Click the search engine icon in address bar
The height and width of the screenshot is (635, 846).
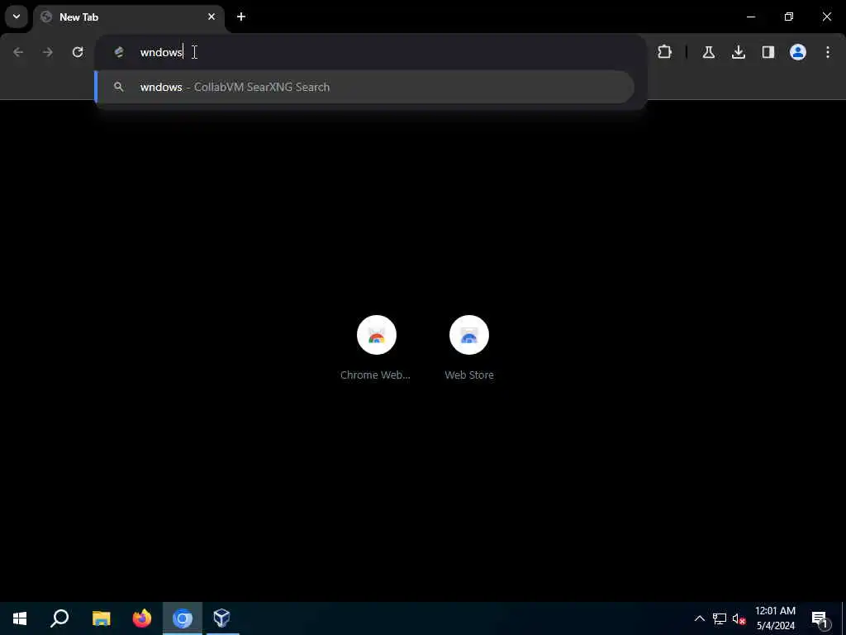click(x=119, y=52)
